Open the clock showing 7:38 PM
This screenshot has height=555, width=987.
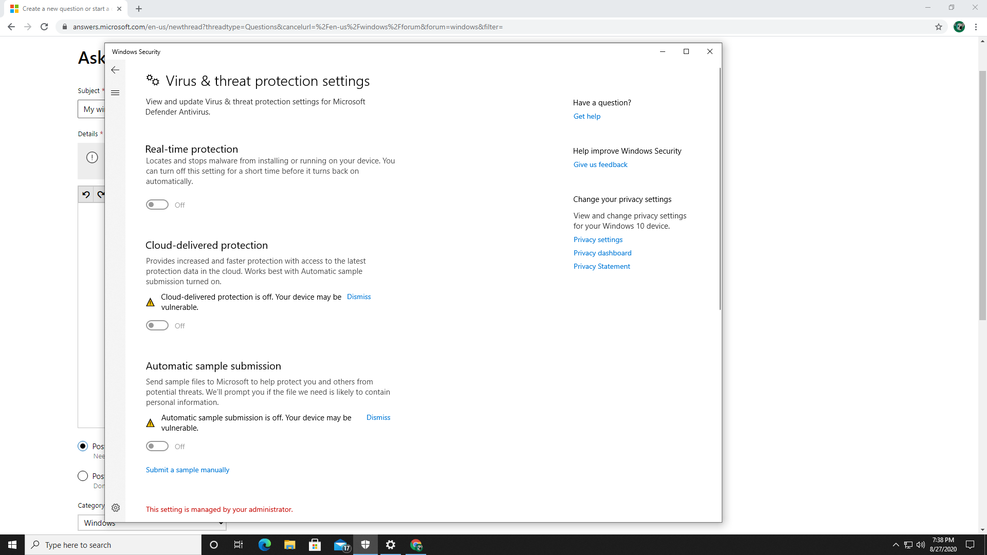[943, 545]
